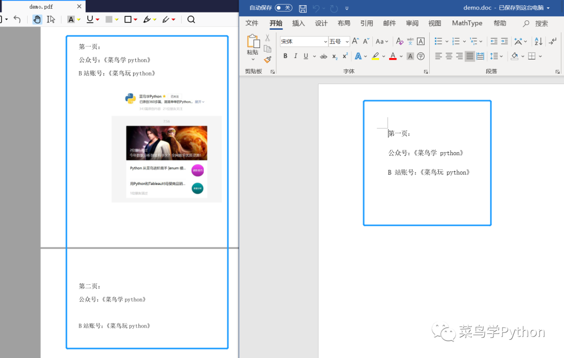Image resolution: width=564 pixels, height=358 pixels.
Task: Click the Save disk icon in Word title bar
Action: [303, 8]
